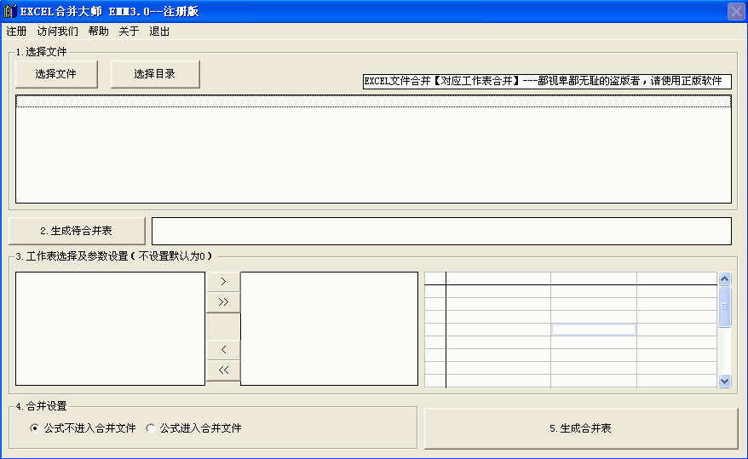
Task: Open the 注册 menu
Action: coord(16,32)
